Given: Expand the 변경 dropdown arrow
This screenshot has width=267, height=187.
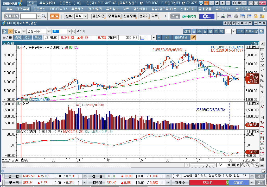Looking at the screenshot, I should (24, 31).
